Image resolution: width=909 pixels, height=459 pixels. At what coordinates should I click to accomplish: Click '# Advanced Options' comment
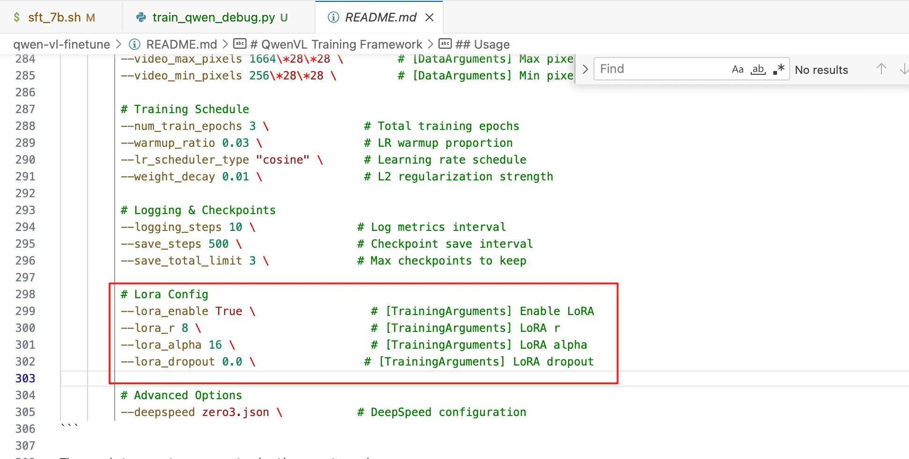(x=182, y=395)
